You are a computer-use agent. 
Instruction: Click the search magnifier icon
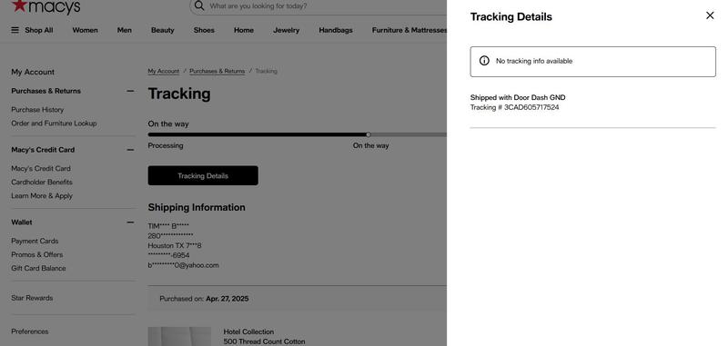(x=199, y=5)
